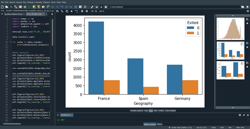Save all plots in the Plots pane

pos(62,11)
